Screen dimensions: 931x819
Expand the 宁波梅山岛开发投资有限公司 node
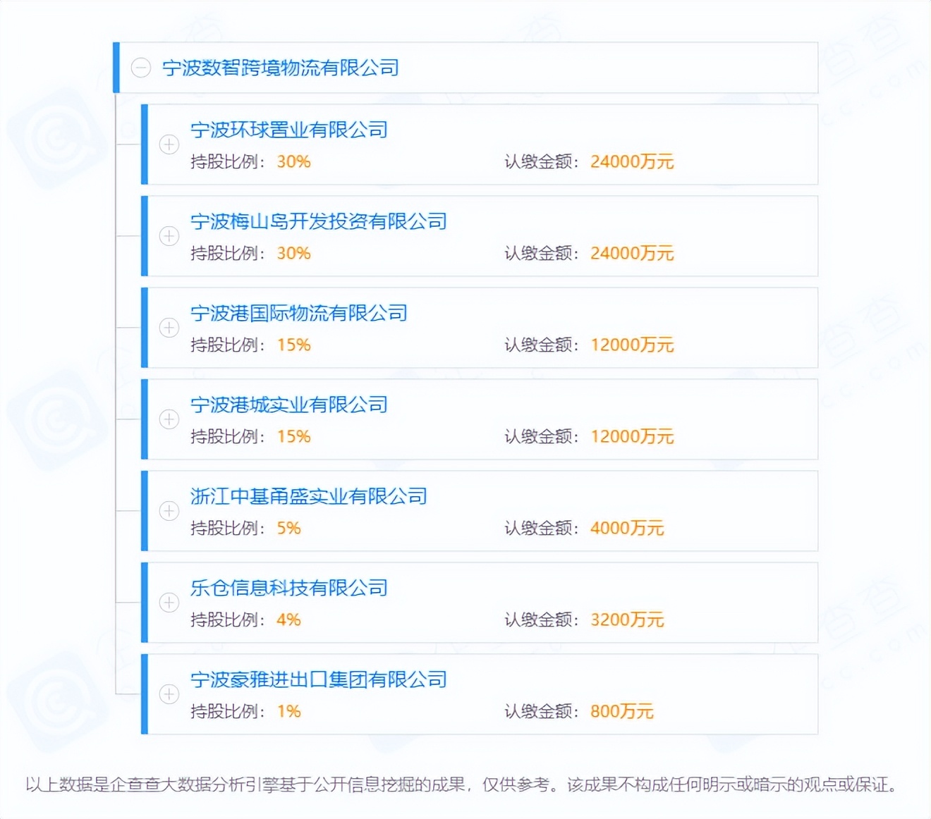pyautogui.click(x=169, y=237)
